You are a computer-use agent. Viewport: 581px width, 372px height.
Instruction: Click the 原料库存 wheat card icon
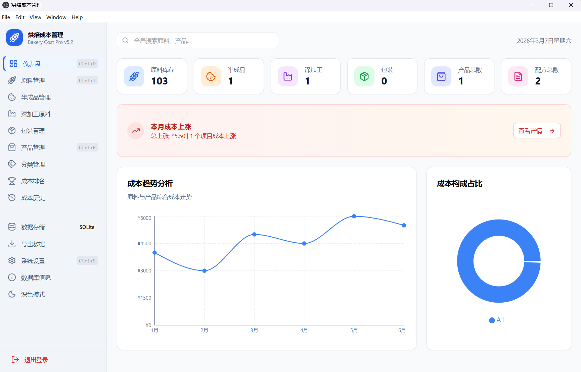134,76
